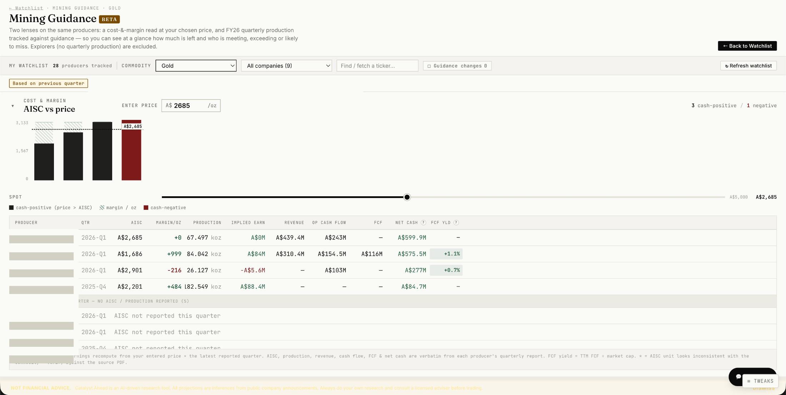Click the A$103M op cash flow value
Image resolution: width=786 pixels, height=395 pixels.
(335, 270)
